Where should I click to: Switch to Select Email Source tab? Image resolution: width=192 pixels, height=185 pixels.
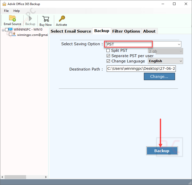(x=71, y=31)
